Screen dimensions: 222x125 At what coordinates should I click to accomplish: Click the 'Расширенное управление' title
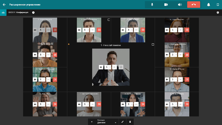tap(25, 5)
